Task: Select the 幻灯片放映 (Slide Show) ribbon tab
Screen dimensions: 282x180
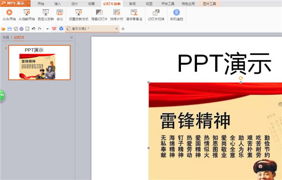Action: tap(112, 4)
